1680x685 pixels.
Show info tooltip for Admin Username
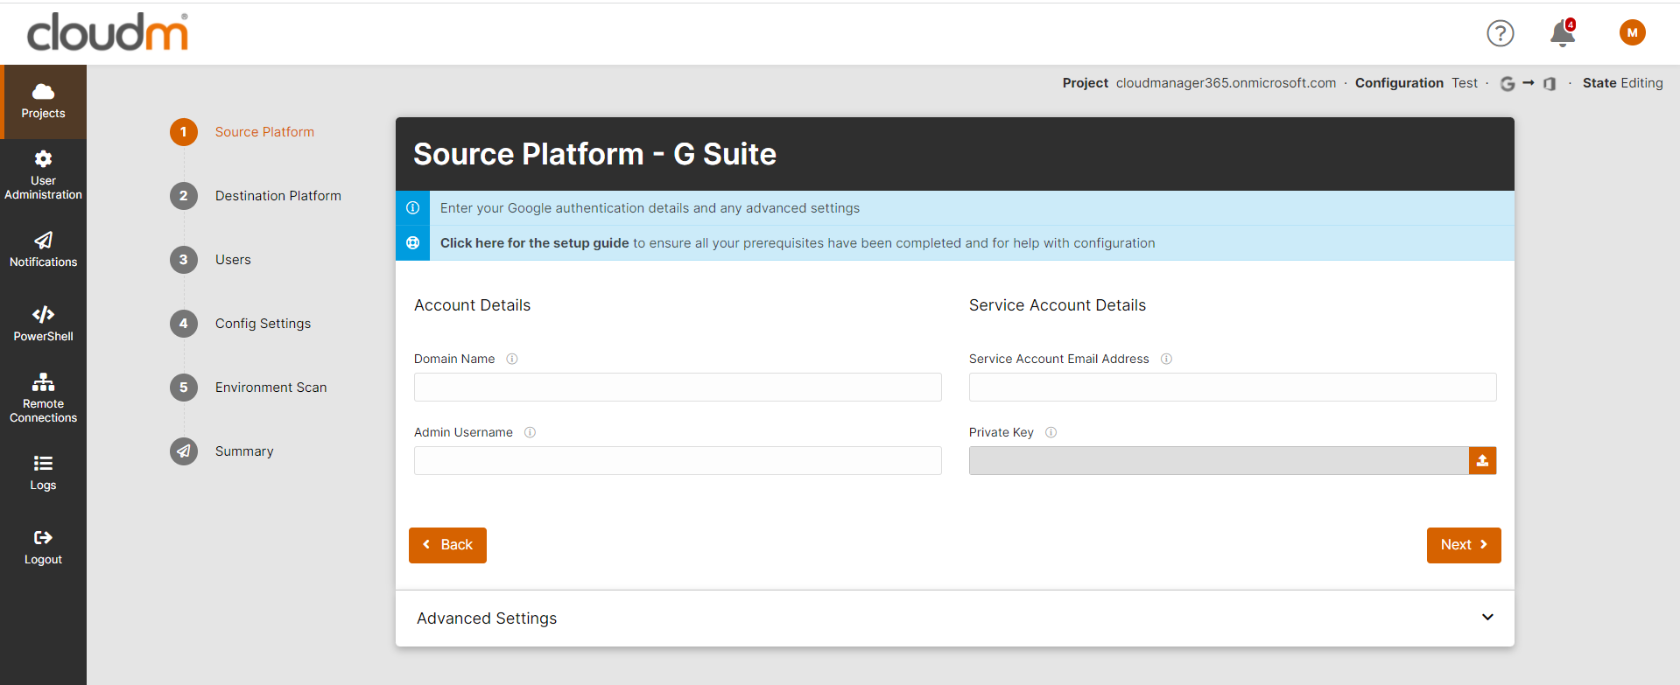pyautogui.click(x=530, y=432)
